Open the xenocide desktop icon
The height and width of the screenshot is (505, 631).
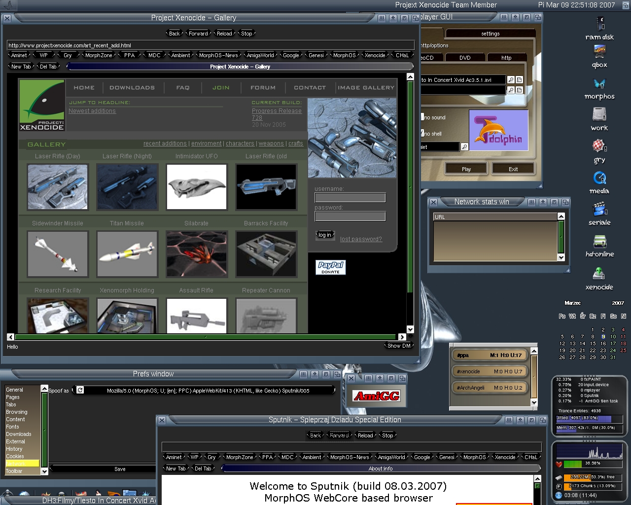click(x=599, y=279)
